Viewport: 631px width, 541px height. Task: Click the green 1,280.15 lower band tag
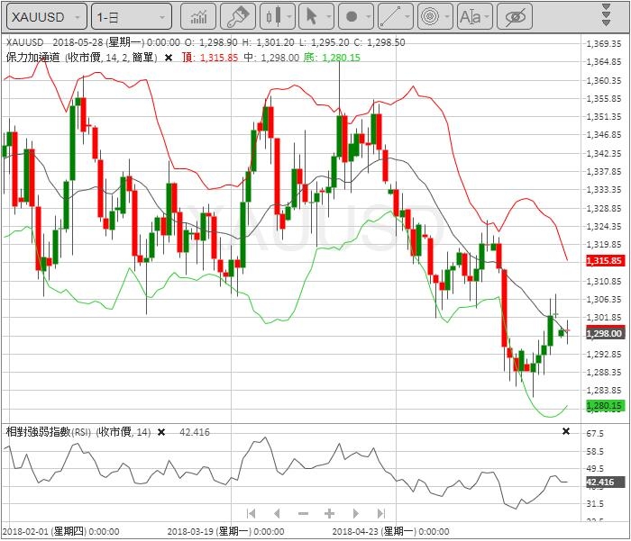[604, 405]
